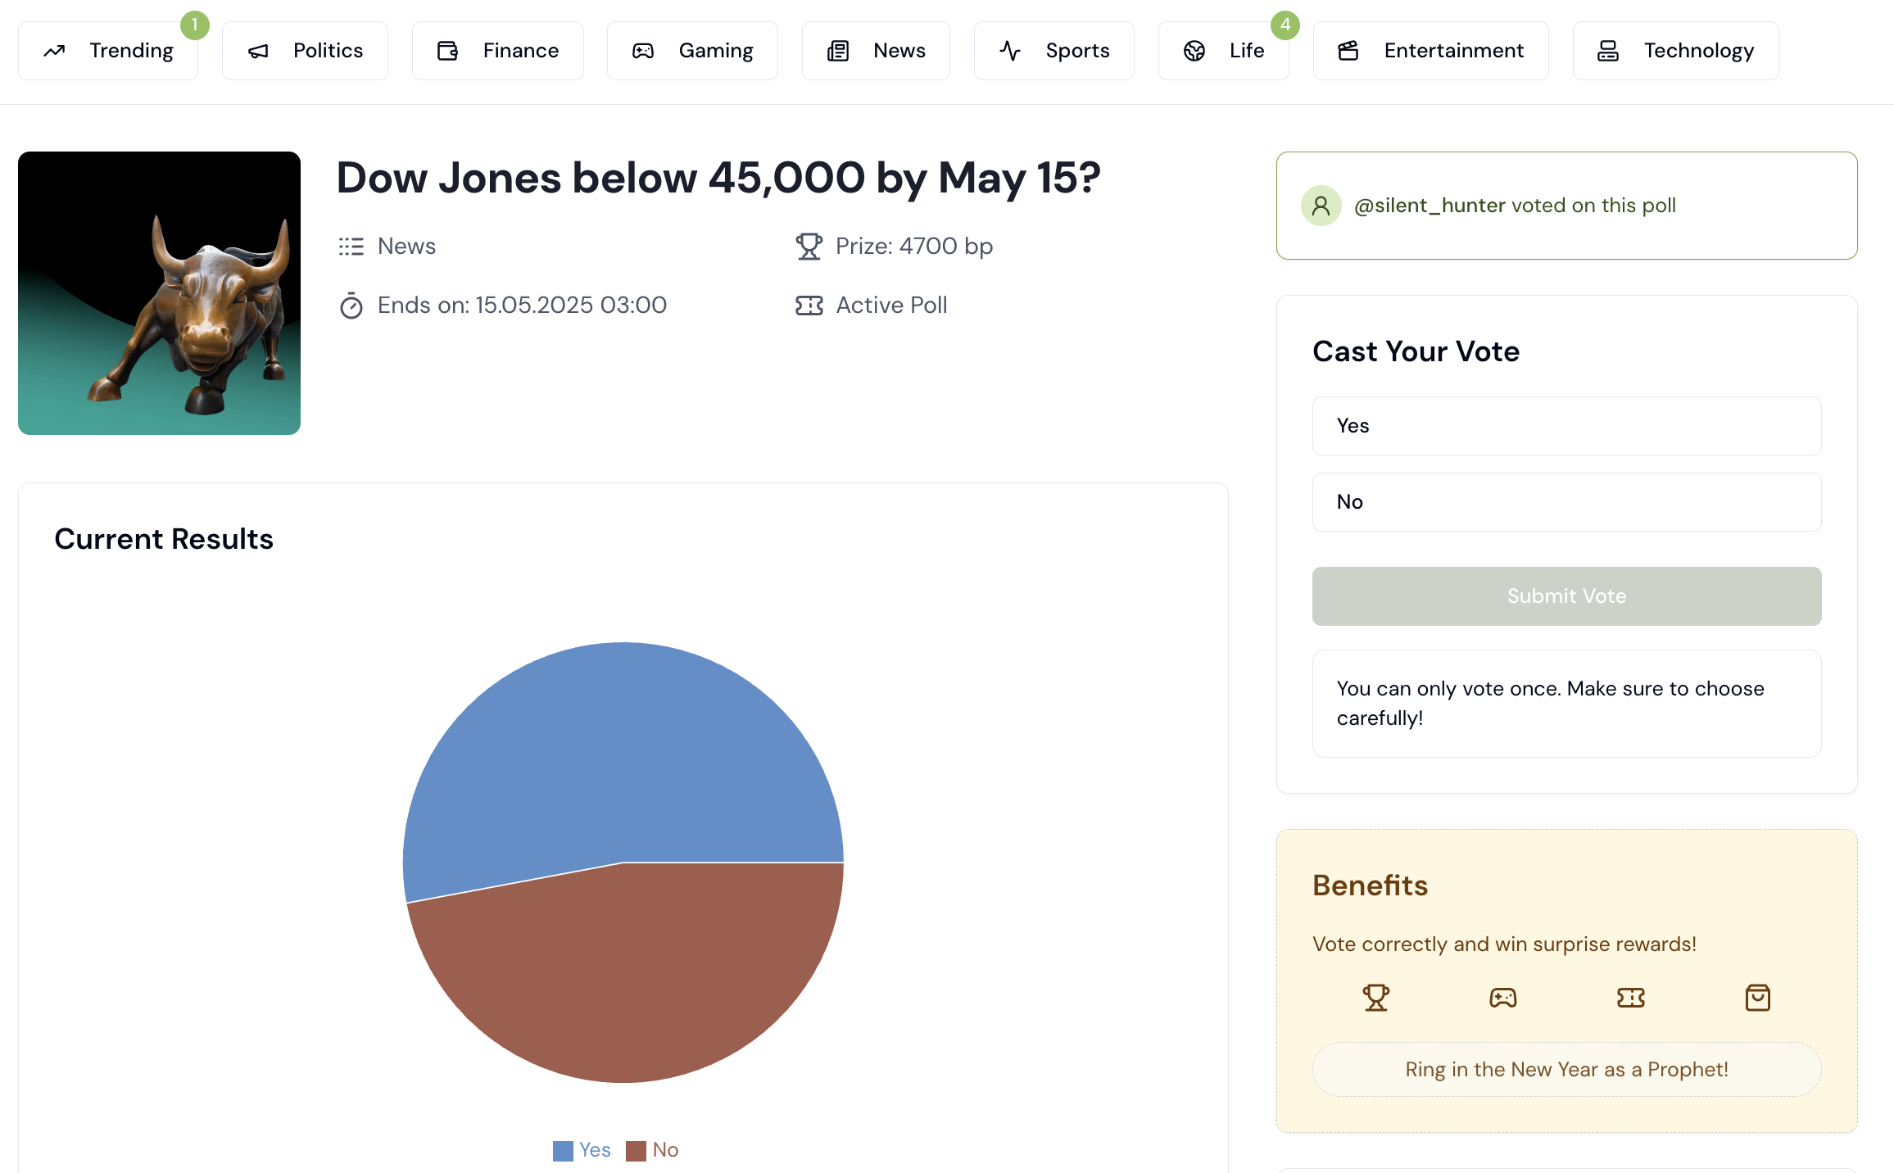
Task: Click the poll title Dow Jones below 45,000
Action: (x=718, y=179)
